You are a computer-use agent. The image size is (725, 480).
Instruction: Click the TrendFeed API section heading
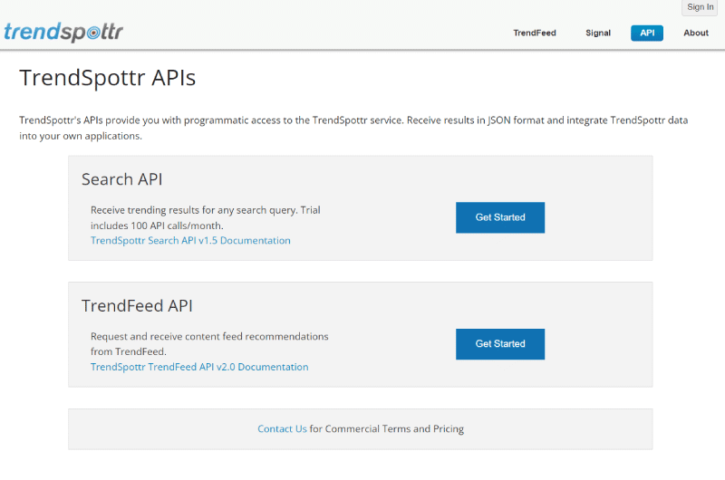(137, 306)
